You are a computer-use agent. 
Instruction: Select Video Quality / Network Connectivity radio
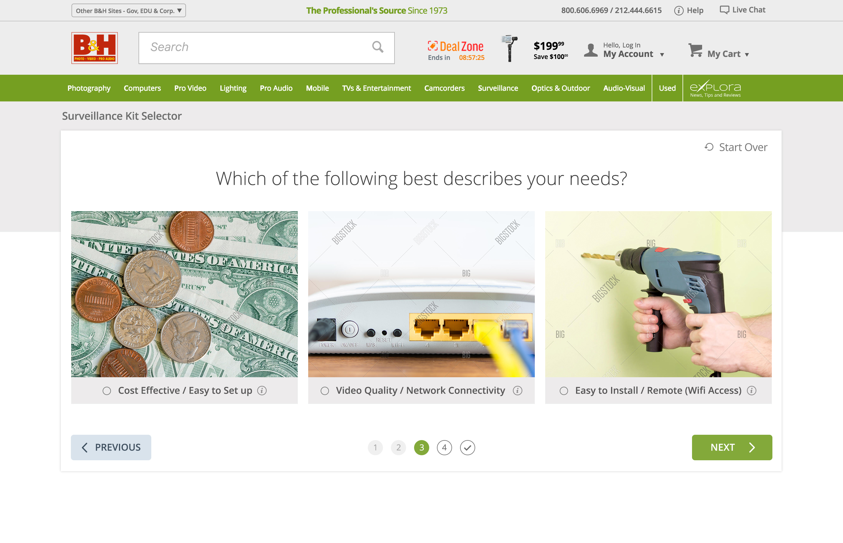[x=325, y=391]
